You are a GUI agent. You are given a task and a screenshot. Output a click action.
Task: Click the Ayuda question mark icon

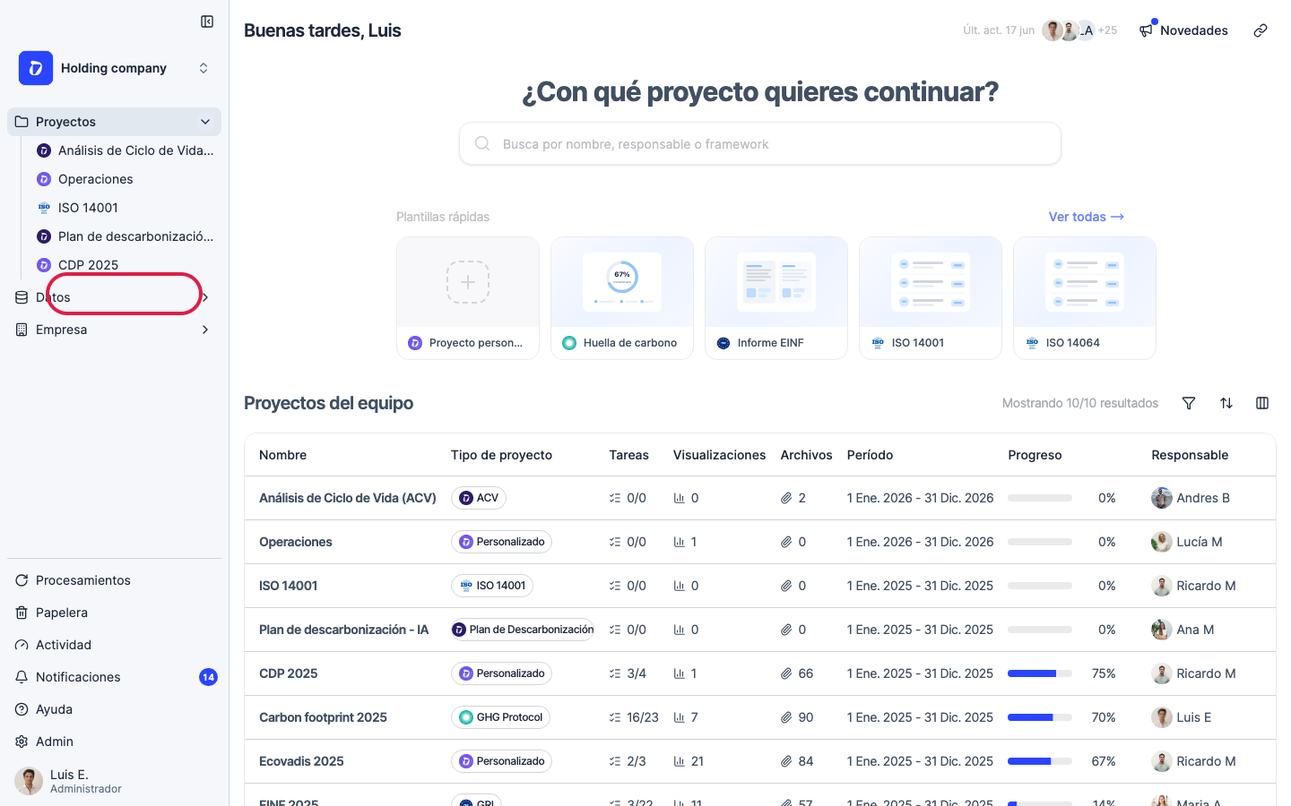click(x=22, y=709)
